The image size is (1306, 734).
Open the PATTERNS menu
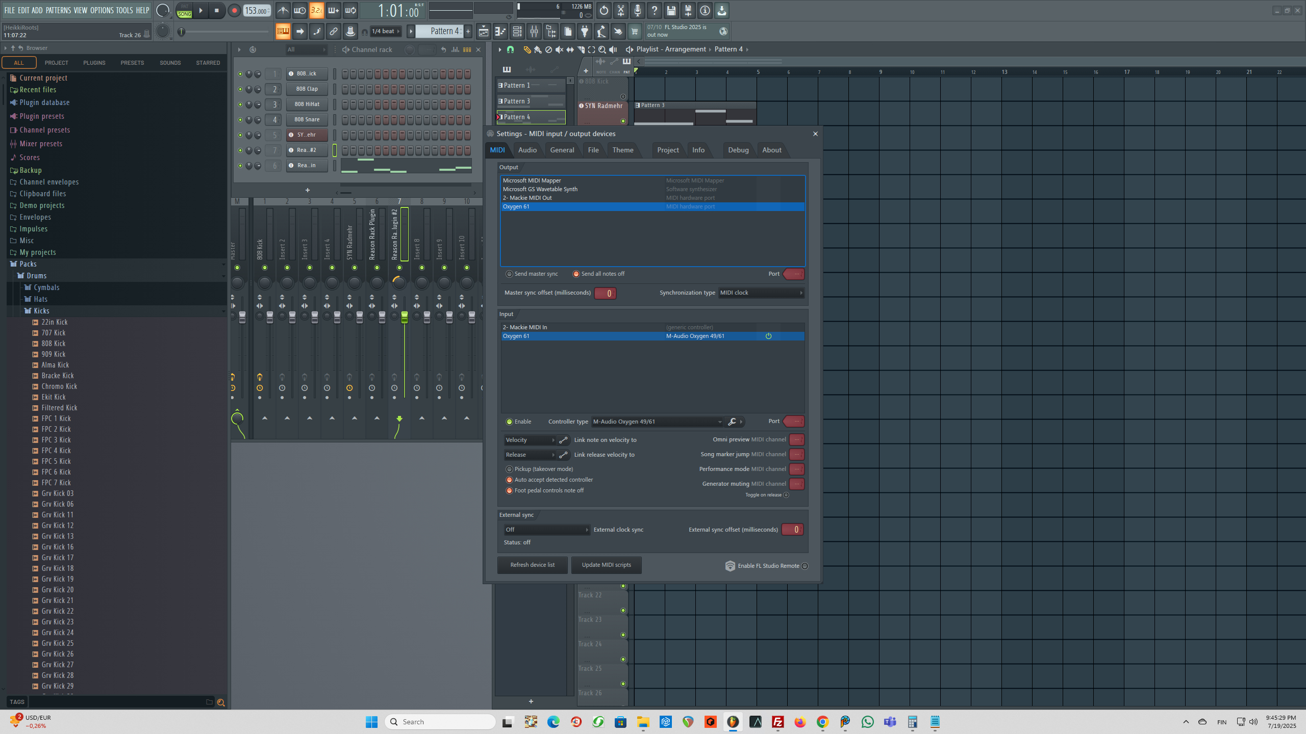[58, 10]
